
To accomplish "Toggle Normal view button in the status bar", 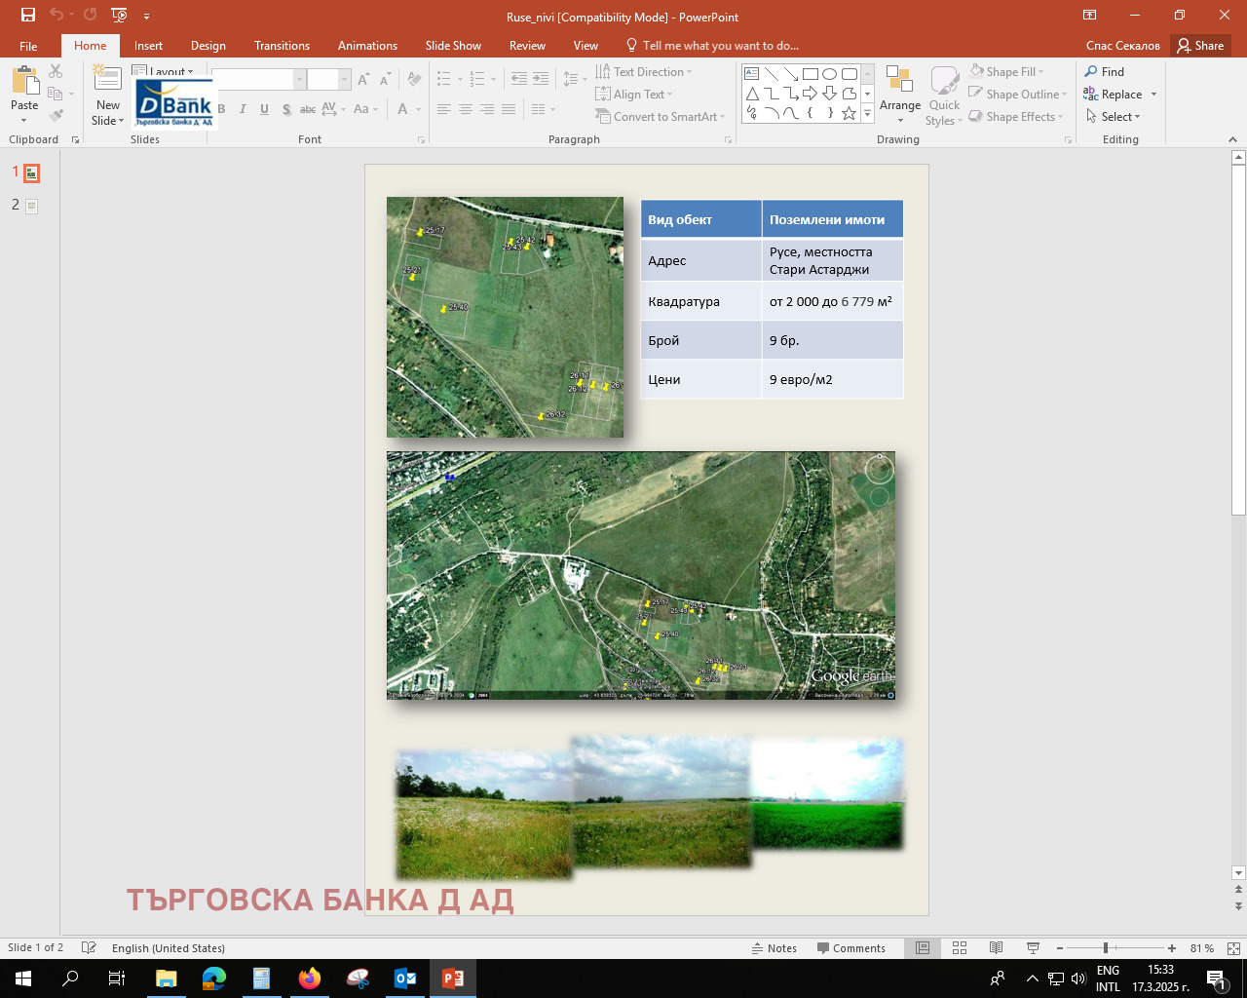I will click(x=923, y=947).
